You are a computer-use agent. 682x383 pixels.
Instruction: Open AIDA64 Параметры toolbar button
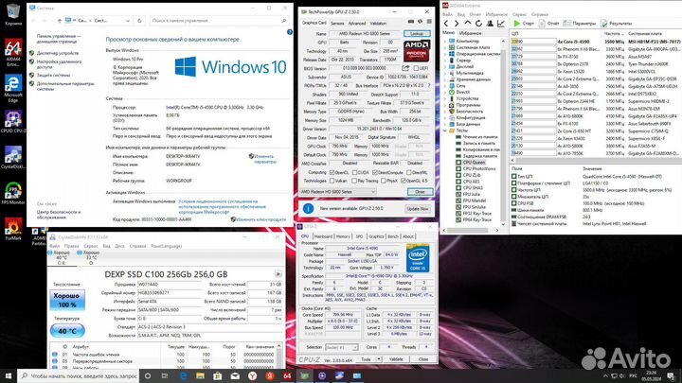coord(580,23)
